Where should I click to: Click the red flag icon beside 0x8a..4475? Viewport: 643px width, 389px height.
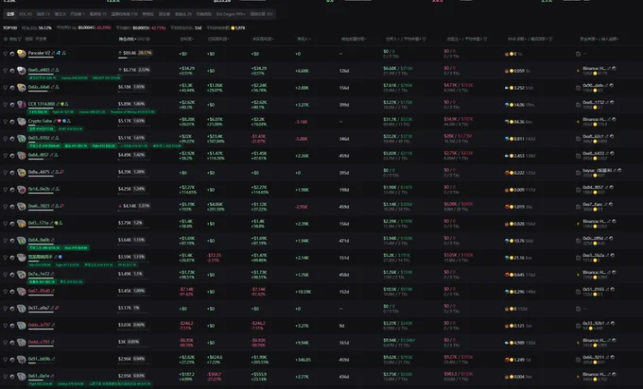point(61,172)
